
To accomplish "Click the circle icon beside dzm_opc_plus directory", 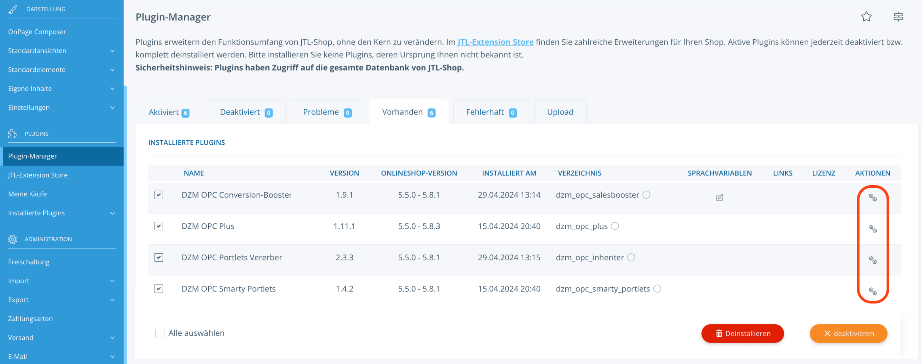I will tap(614, 226).
